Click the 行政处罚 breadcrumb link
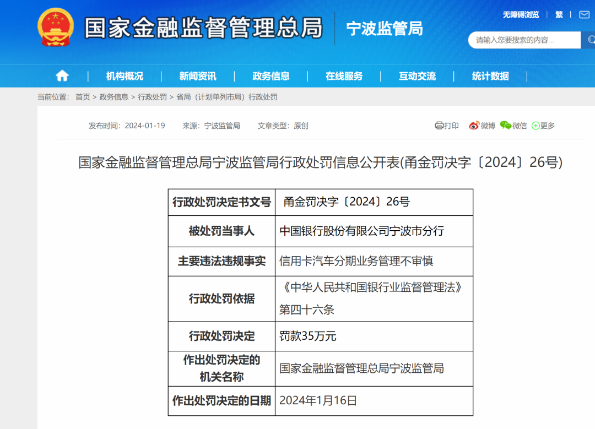Screen dimensions: 595x429 tap(152, 97)
